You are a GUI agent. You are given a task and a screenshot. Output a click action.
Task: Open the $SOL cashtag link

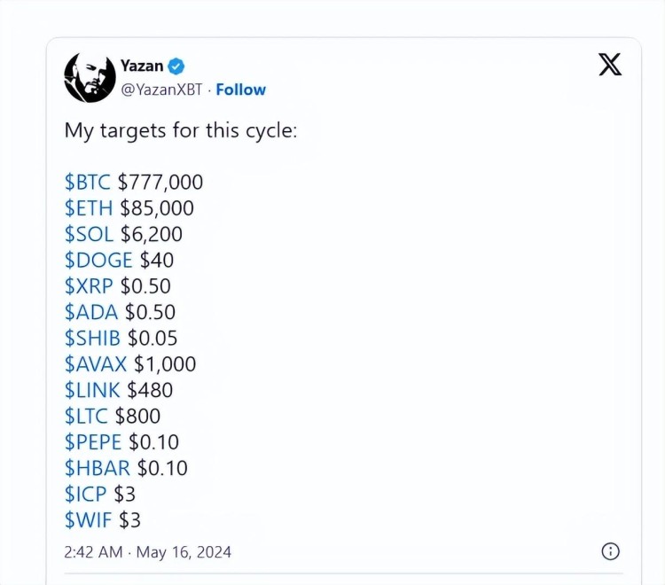89,234
